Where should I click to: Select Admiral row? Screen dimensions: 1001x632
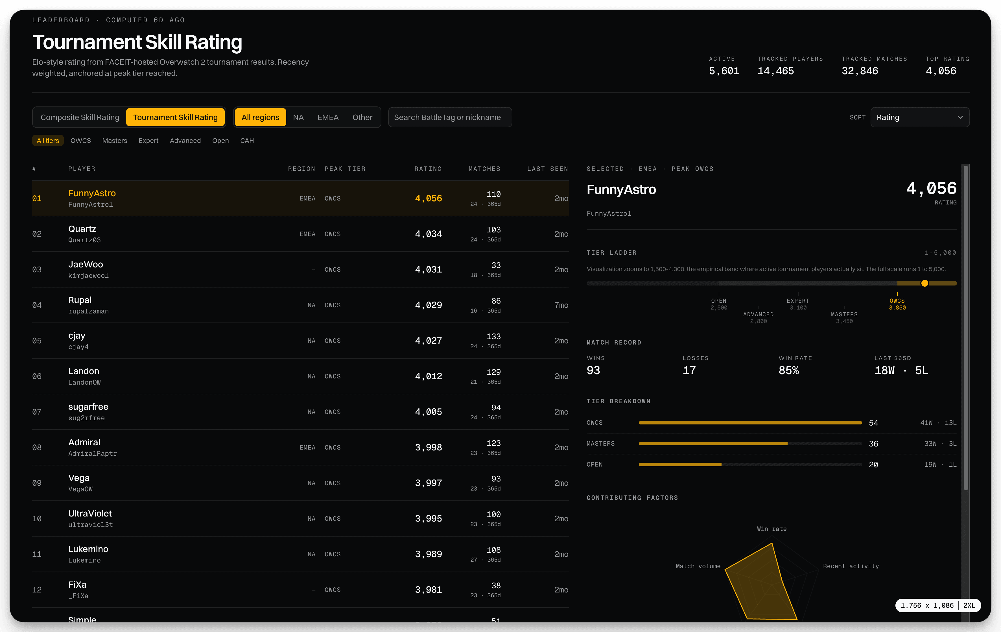coord(300,447)
